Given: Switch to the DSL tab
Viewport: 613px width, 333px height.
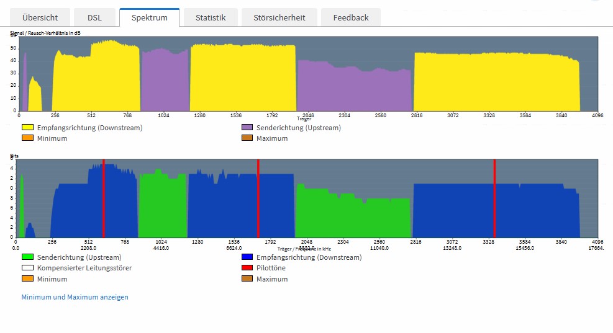Looking at the screenshot, I should coord(94,17).
